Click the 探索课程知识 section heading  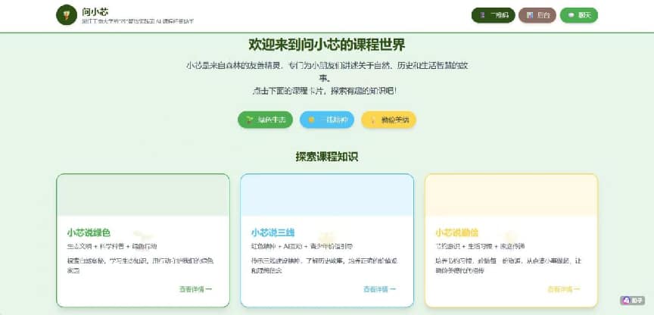(x=327, y=157)
